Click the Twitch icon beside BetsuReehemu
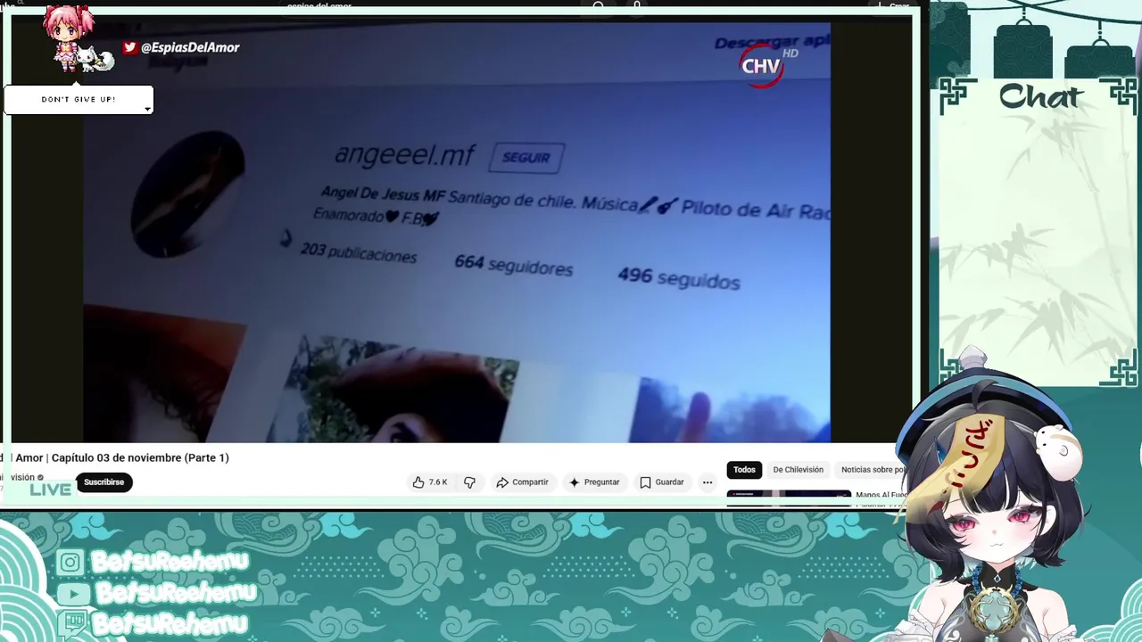This screenshot has width=1142, height=642. pyautogui.click(x=73, y=622)
